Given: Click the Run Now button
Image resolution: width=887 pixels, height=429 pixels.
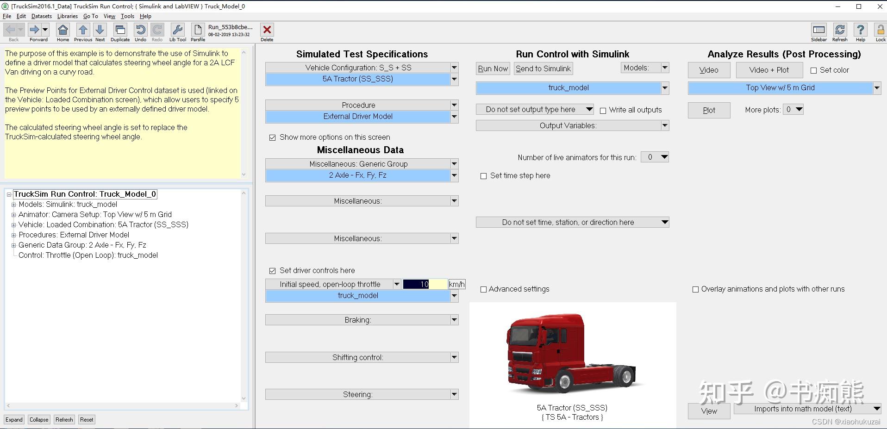Looking at the screenshot, I should [492, 68].
